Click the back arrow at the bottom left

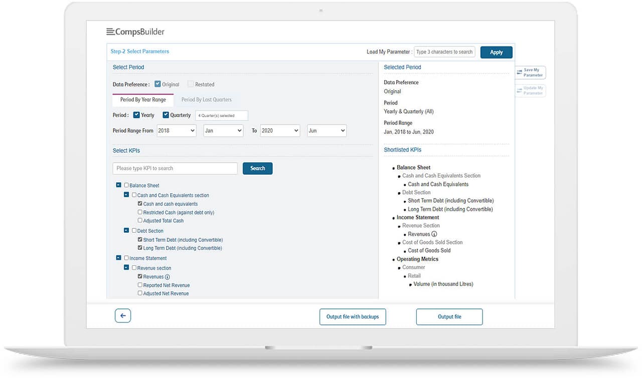click(122, 315)
